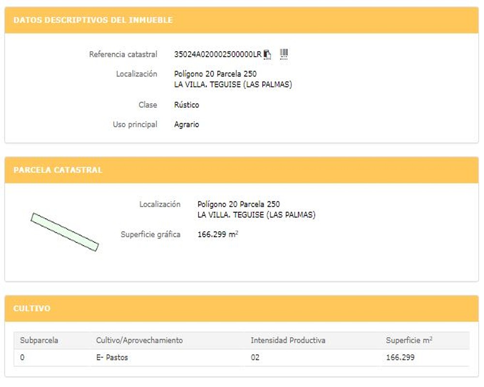Screen dimensions: 484x387
Task: Select the table surface cell '166.299'
Action: pos(400,357)
